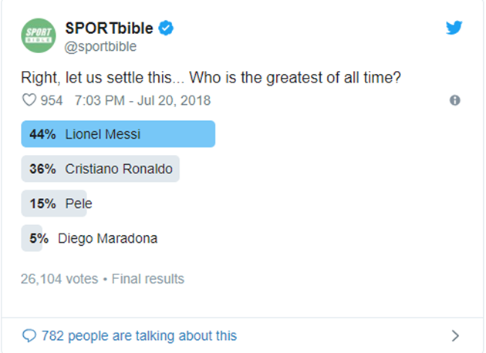The height and width of the screenshot is (353, 486).
Task: Click the blue verified badge
Action: click(166, 29)
